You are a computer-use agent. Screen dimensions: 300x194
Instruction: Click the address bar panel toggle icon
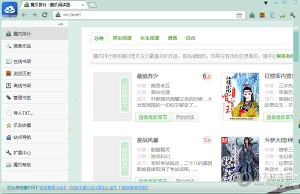(239, 15)
